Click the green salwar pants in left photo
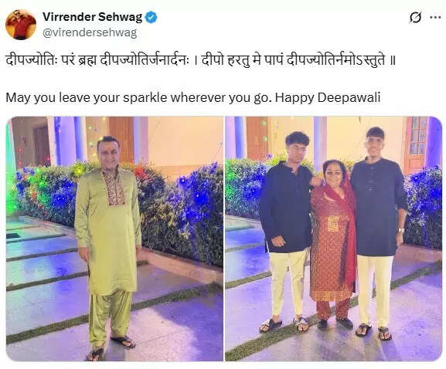Screen dimensions: 446x369 (x=111, y=317)
